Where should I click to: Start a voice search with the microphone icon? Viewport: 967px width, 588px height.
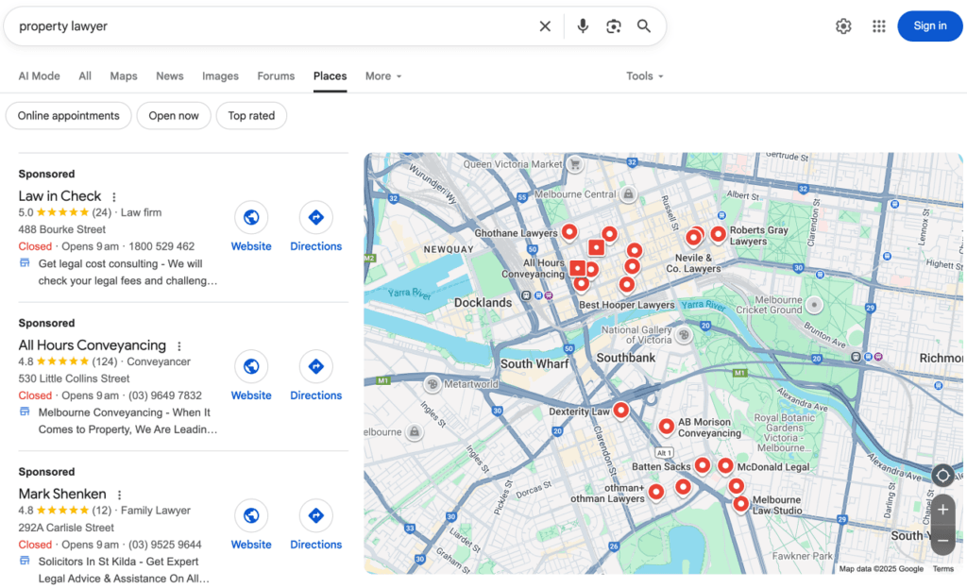582,25
